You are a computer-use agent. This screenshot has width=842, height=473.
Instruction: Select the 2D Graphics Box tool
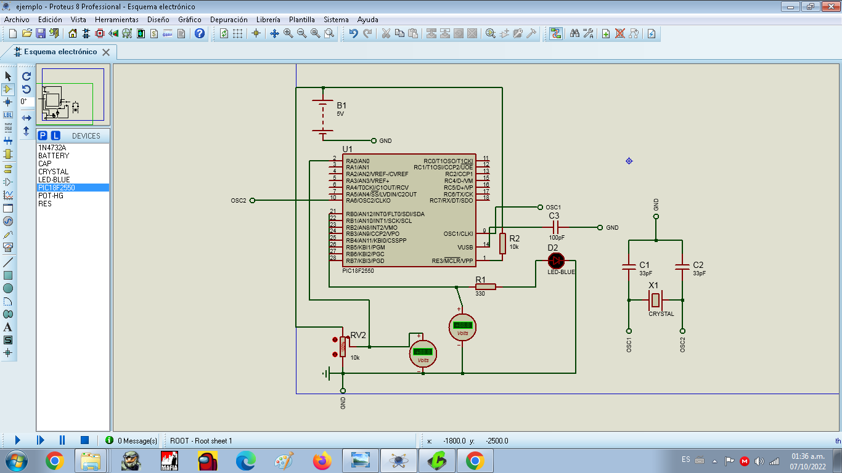(8, 275)
